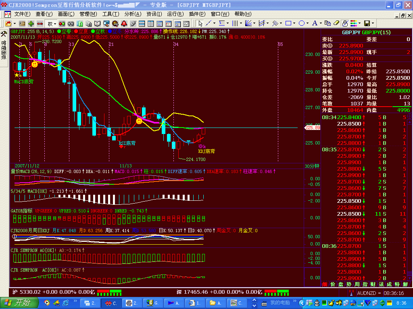Open the 文件(F) menu
413x309 pixels.
23,14
